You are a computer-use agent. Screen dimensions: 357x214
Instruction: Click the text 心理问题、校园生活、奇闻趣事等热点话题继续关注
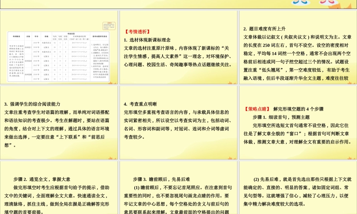(178, 65)
